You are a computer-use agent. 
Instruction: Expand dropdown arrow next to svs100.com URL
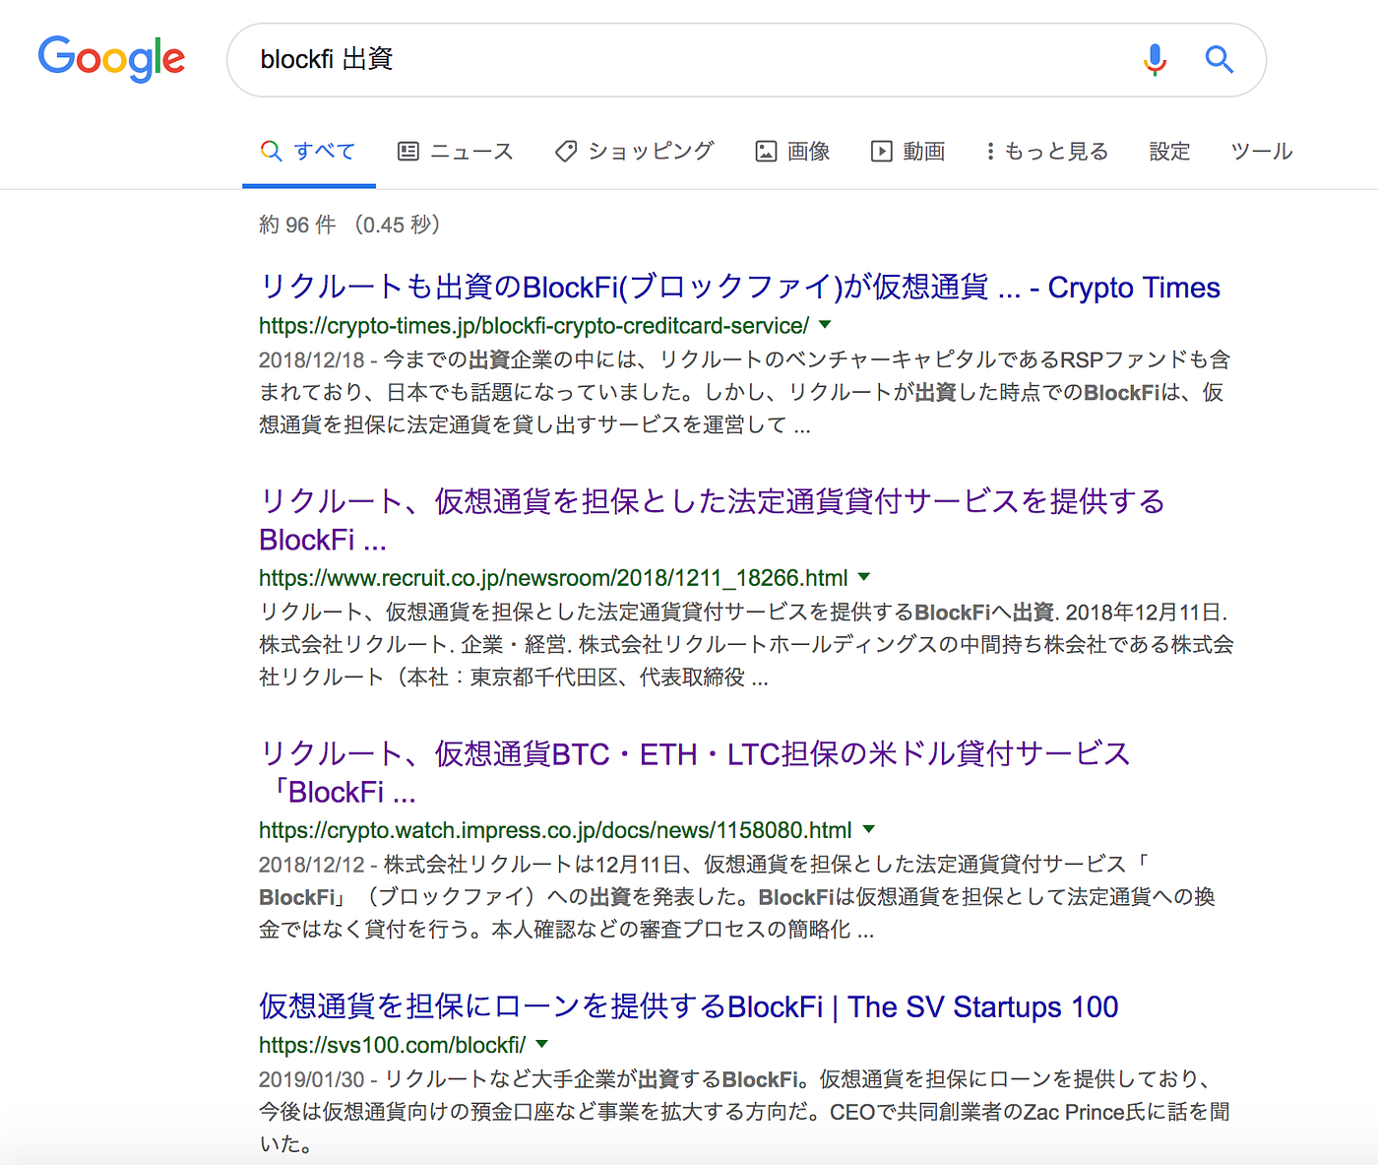click(541, 1043)
